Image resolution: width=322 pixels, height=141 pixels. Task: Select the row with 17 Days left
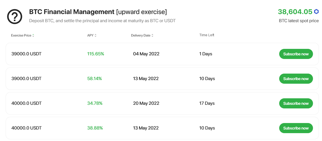tap(162, 103)
